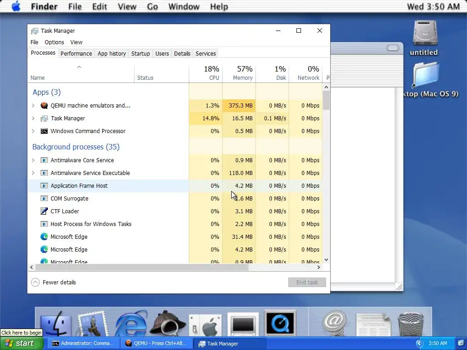Sort by CPU column header

pyautogui.click(x=206, y=73)
